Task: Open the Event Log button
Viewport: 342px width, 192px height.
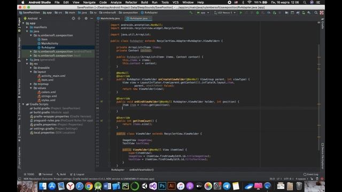Action: point(311,174)
